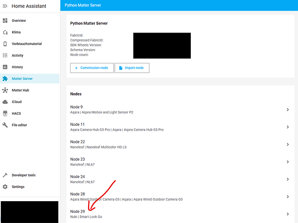The height and width of the screenshot is (223, 298).
Task: Collapse the sidebar with the hamburger menu icon
Action: click(x=5, y=5)
